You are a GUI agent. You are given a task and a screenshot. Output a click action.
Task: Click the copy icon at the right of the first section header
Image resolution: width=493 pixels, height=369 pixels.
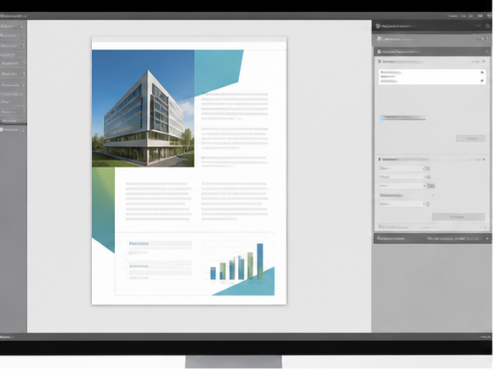(x=483, y=62)
